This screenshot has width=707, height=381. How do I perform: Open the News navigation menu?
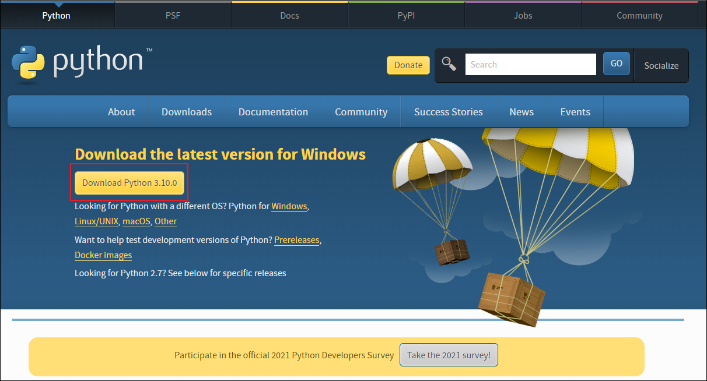(521, 112)
